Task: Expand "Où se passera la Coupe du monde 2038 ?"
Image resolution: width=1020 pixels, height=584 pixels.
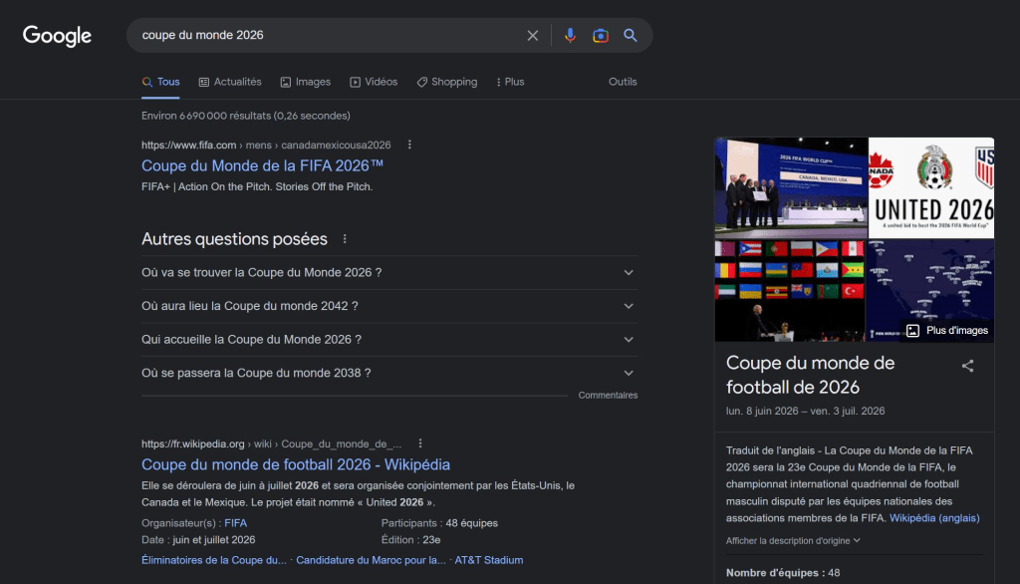Action: click(x=388, y=372)
